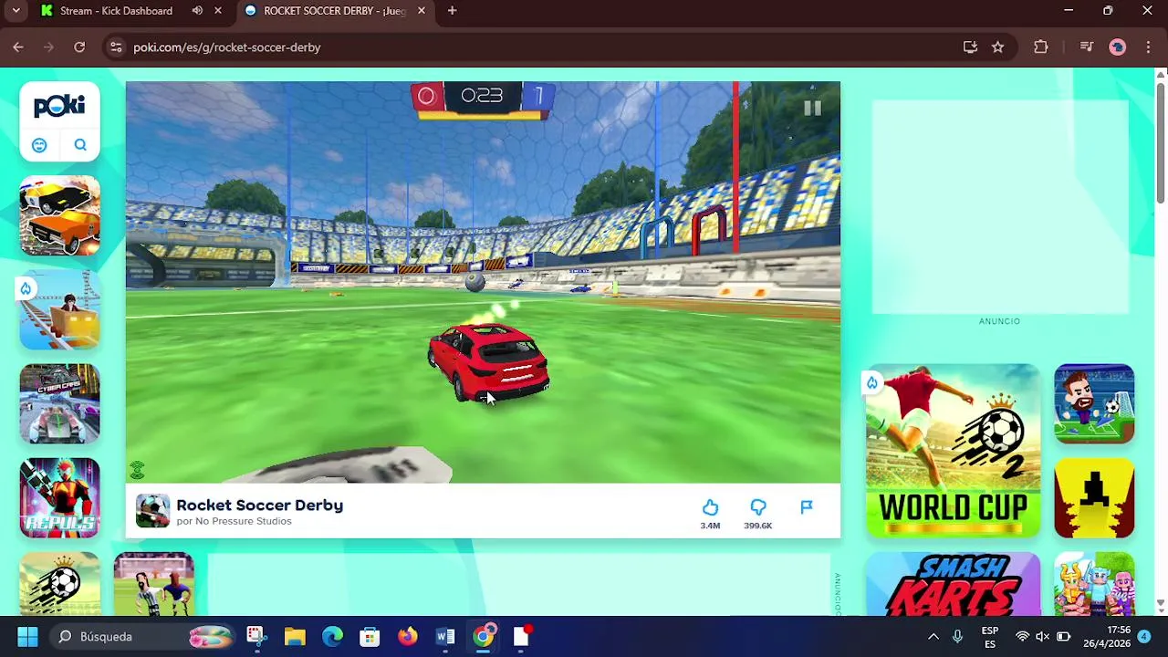Image resolution: width=1168 pixels, height=657 pixels.
Task: Open Microsoft Store from taskbar
Action: [x=370, y=636]
